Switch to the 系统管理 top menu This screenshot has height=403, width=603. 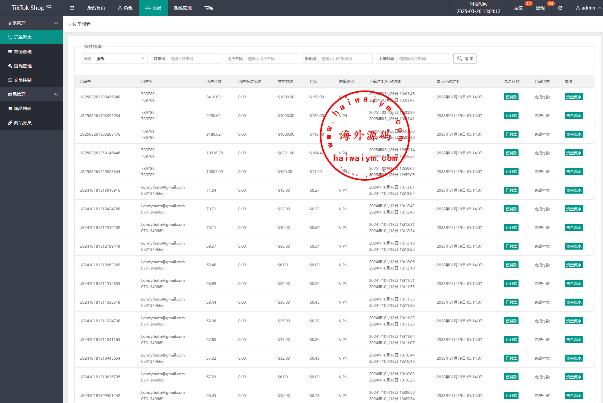183,8
